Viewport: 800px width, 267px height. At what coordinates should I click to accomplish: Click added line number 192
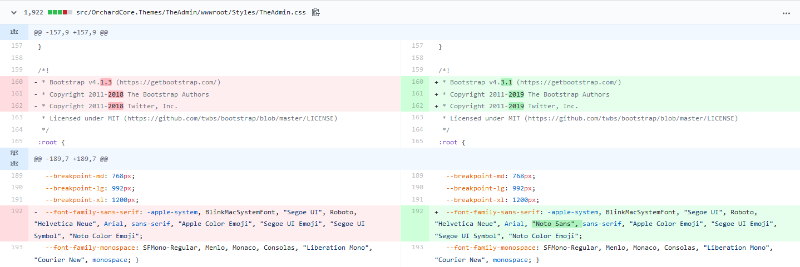pos(415,224)
